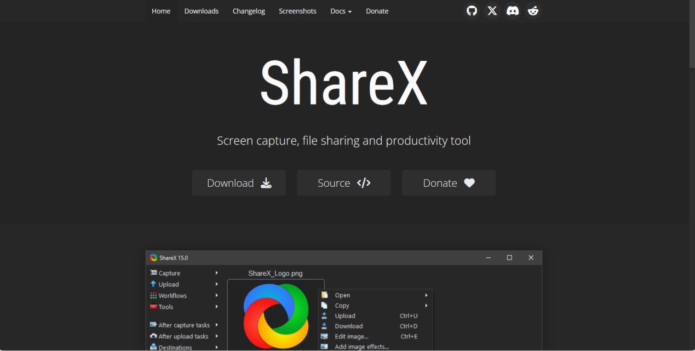Viewport: 695px width, 351px height.
Task: Open the Changelog nav page
Action: pyautogui.click(x=249, y=11)
